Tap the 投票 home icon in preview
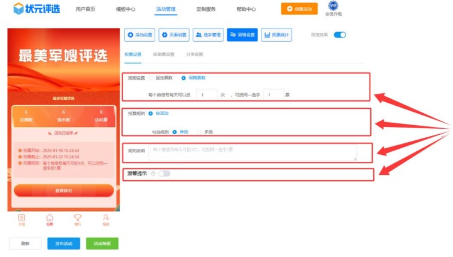 [x=50, y=219]
